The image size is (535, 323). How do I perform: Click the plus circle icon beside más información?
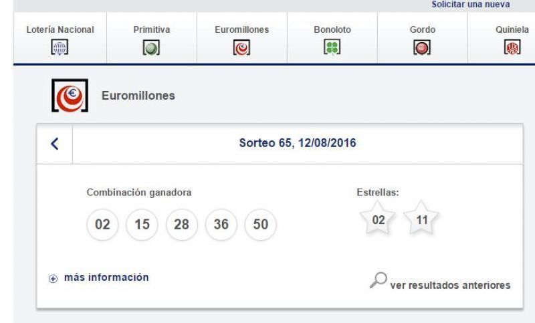(x=53, y=279)
